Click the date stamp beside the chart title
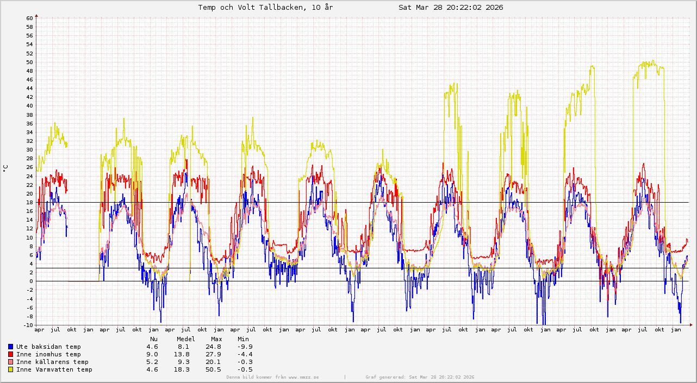This screenshot has width=697, height=383. (x=450, y=7)
